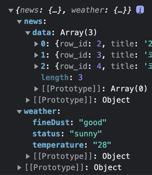Click the purple info icon
Viewport: 152px width, 175px height.
(140, 9)
